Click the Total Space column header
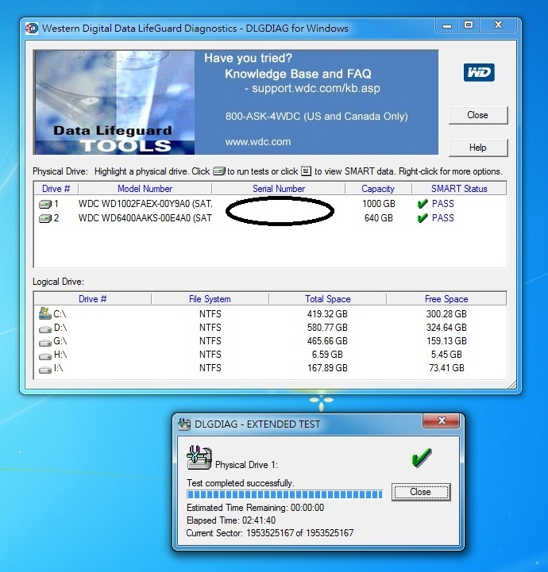The height and width of the screenshot is (572, 548). [328, 299]
